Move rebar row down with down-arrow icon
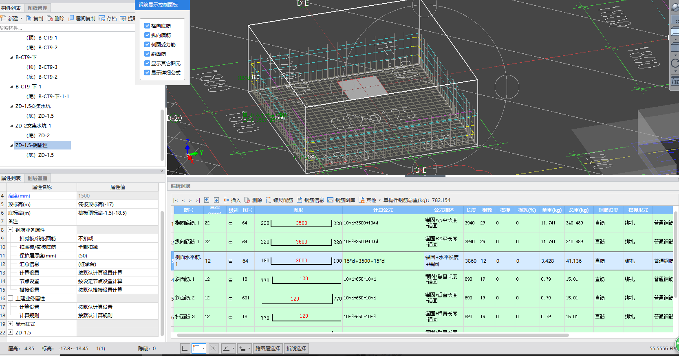Viewport: 679px width, 356px height. pyautogui.click(x=216, y=200)
